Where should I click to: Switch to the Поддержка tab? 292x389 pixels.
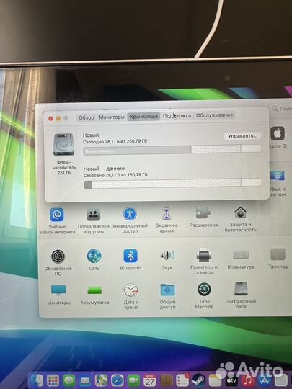click(177, 116)
